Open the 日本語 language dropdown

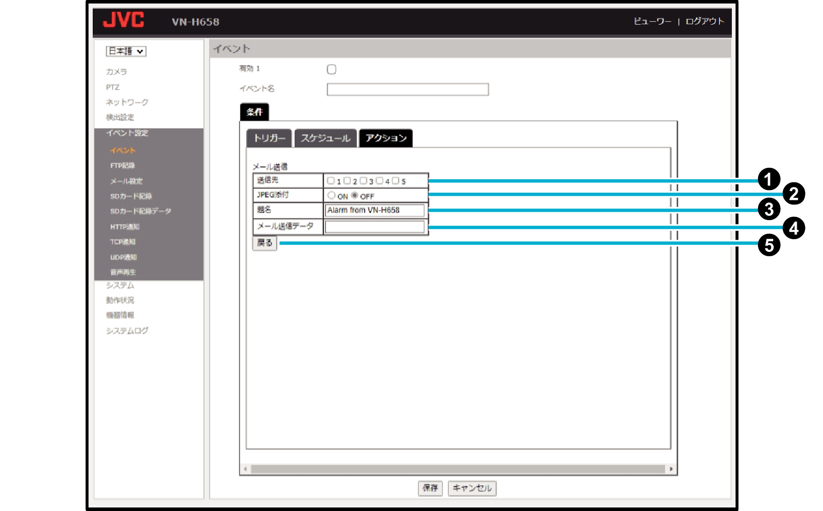point(126,51)
